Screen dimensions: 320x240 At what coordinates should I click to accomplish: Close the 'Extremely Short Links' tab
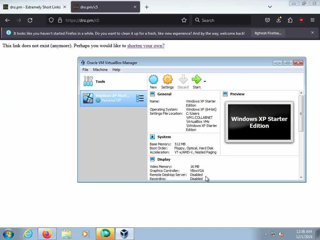coord(65,7)
